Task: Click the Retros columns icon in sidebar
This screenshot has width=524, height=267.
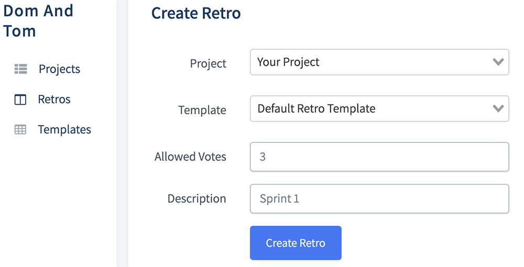Action: (20, 99)
